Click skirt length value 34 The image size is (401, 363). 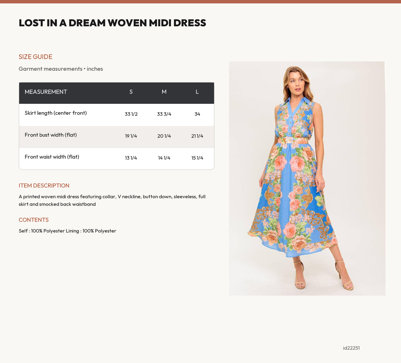197,114
